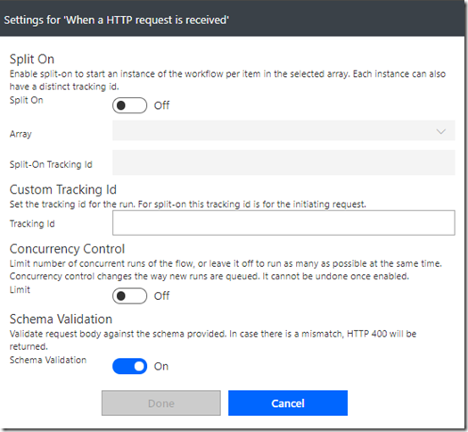
Task: Select the Concurrency Control heading
Action: pos(67,249)
